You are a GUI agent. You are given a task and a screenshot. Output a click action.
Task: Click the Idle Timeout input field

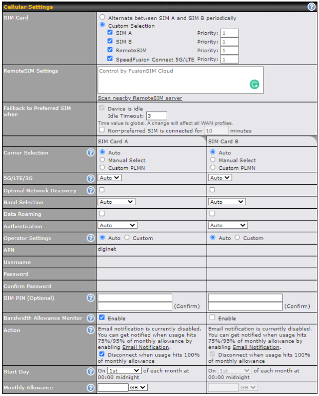coord(156,116)
